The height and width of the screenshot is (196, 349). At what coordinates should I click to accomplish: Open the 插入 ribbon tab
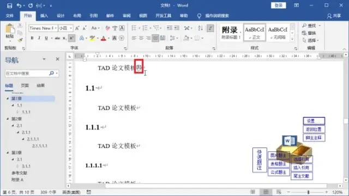tap(44, 16)
